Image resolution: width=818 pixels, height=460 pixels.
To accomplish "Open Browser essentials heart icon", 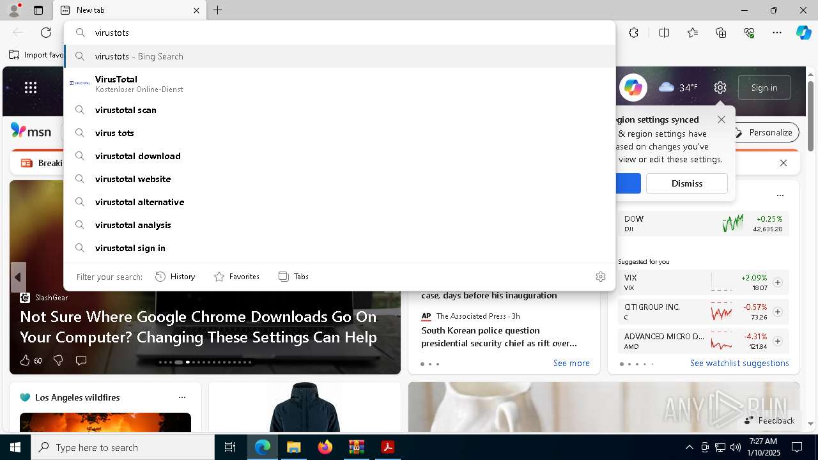I will [x=749, y=33].
